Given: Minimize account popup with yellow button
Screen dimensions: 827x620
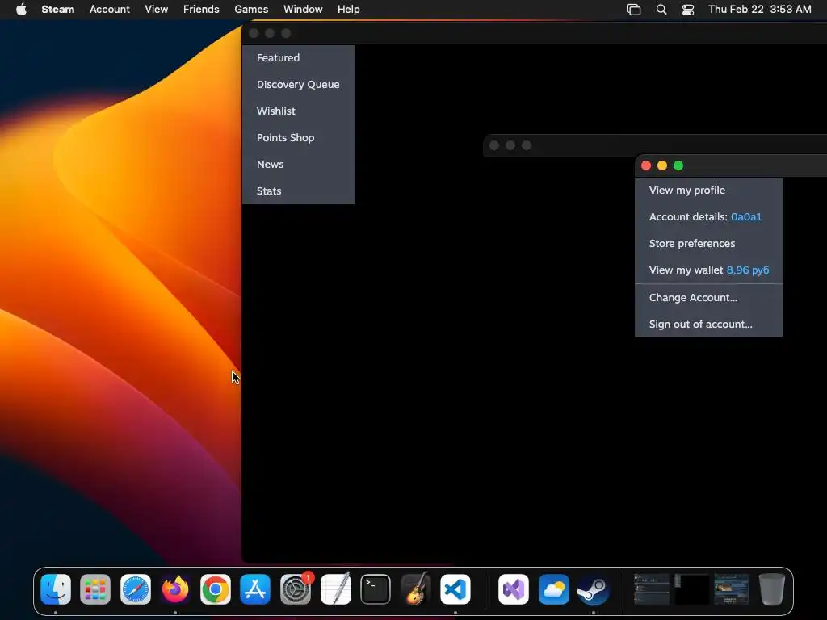Looking at the screenshot, I should [x=662, y=165].
